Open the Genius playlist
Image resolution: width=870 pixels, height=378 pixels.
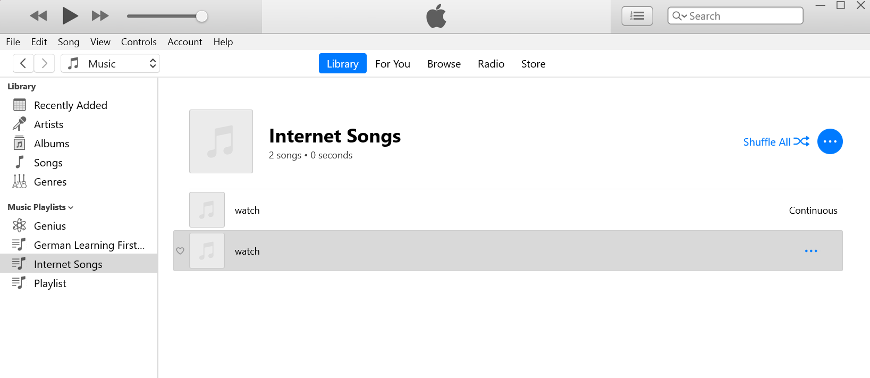tap(49, 225)
